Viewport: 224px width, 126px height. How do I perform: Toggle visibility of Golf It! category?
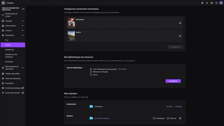[180, 36]
